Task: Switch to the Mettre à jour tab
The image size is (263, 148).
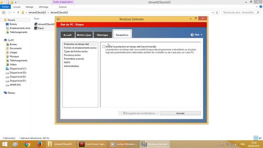Action: [84, 35]
